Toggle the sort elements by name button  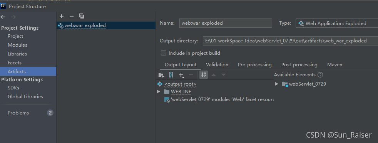point(204,75)
